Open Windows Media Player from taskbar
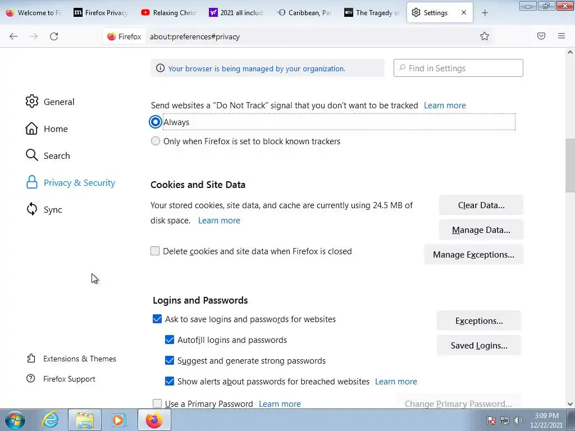Screen dimensions: 575x431 118,420
